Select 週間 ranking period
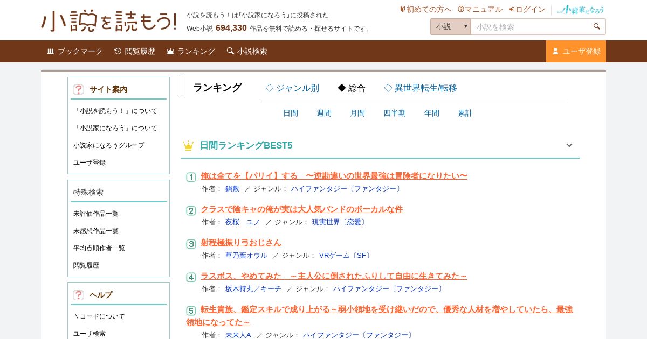 coord(324,113)
